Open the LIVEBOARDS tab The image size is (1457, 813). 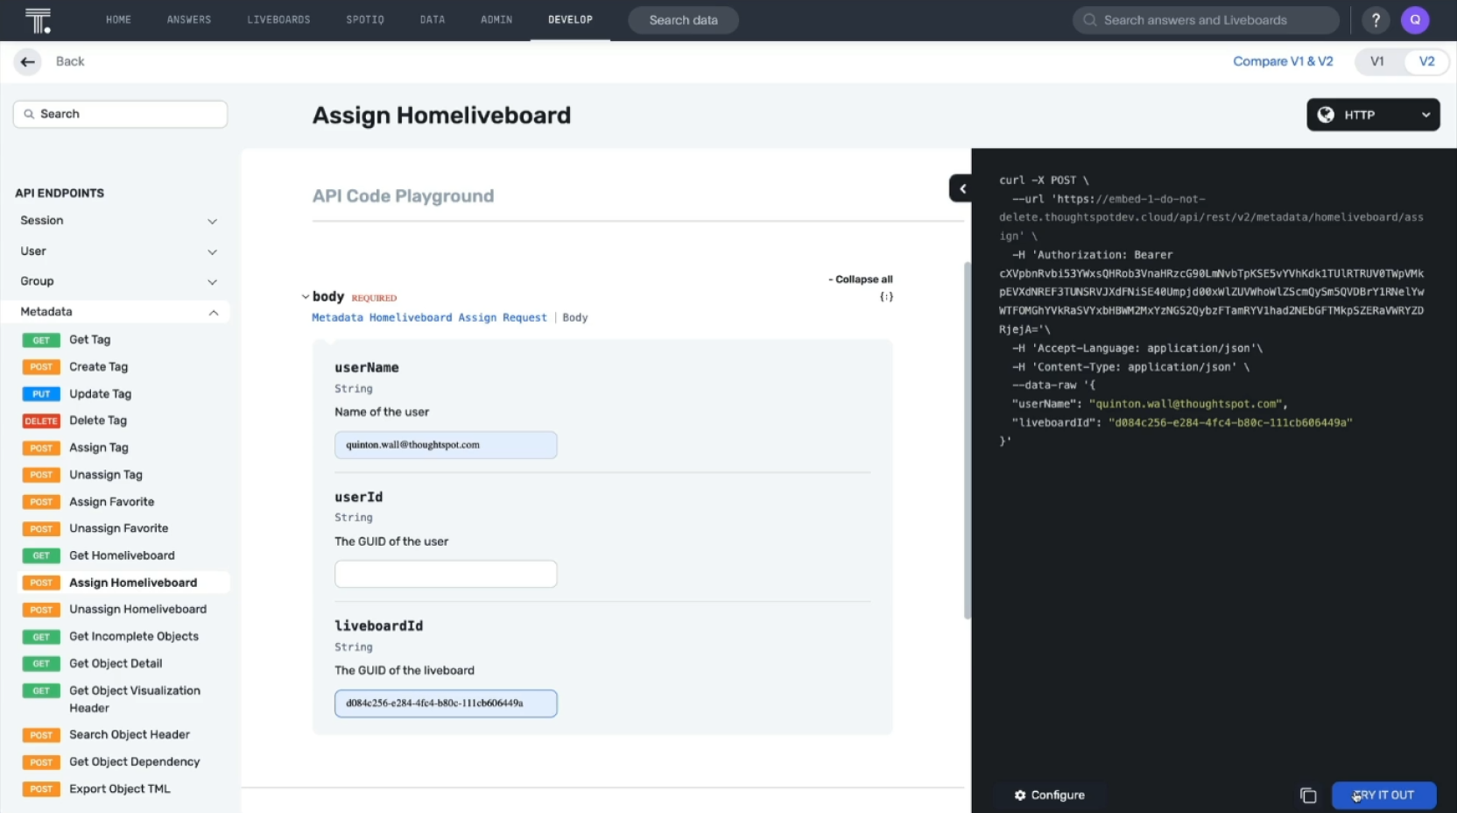pos(278,19)
